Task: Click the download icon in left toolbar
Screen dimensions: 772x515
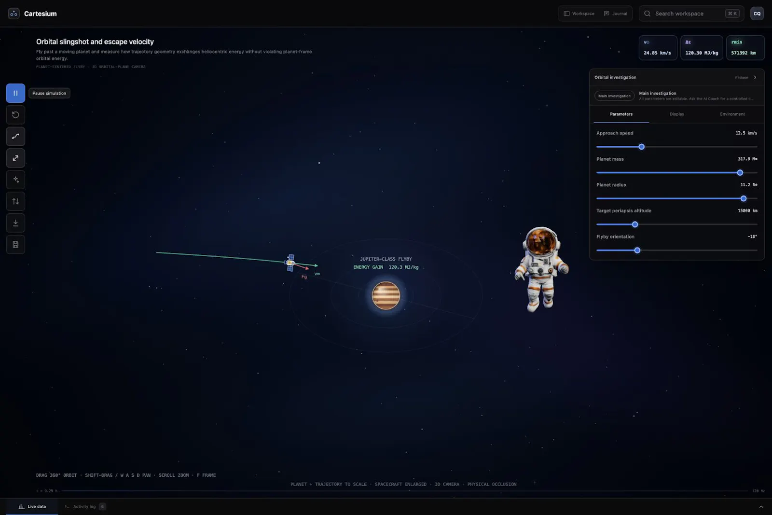Action: (x=15, y=223)
